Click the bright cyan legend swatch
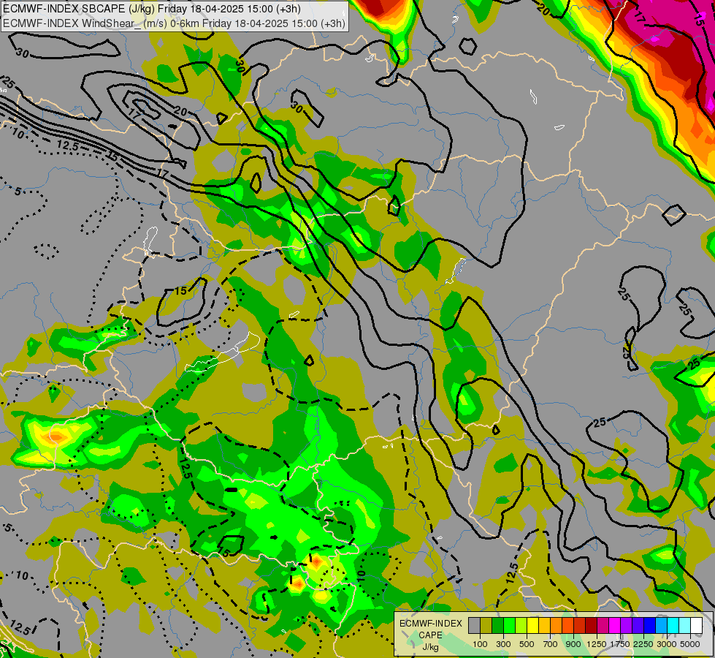This screenshot has width=715, height=658. point(673,626)
